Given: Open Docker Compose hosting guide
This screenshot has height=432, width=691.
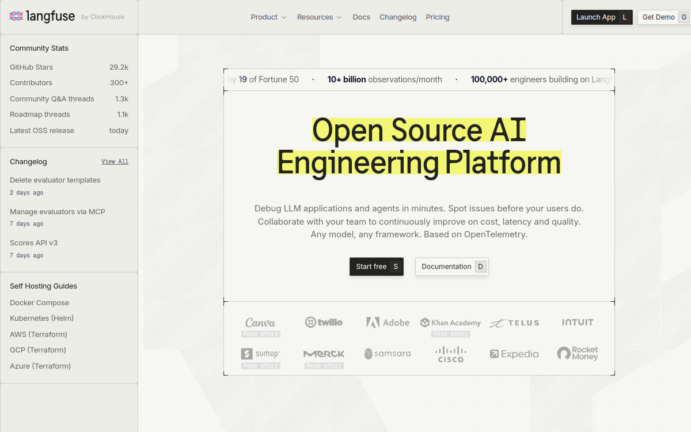Looking at the screenshot, I should 40,303.
